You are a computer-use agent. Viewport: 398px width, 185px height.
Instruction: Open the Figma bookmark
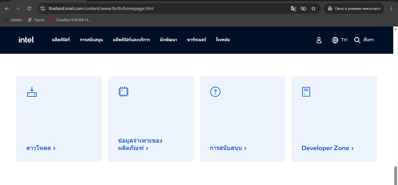36,20
